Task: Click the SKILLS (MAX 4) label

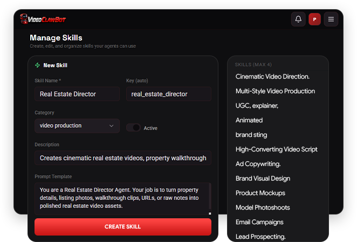Action: coord(253,65)
